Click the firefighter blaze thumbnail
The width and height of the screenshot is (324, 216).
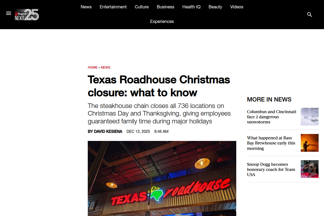pos(310,143)
